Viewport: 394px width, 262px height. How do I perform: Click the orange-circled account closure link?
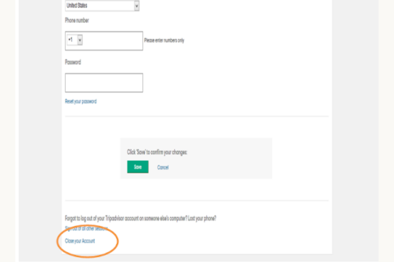[80, 241]
